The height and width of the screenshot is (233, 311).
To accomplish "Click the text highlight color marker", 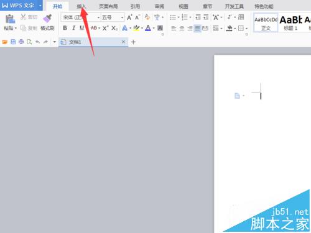I will [x=136, y=28].
